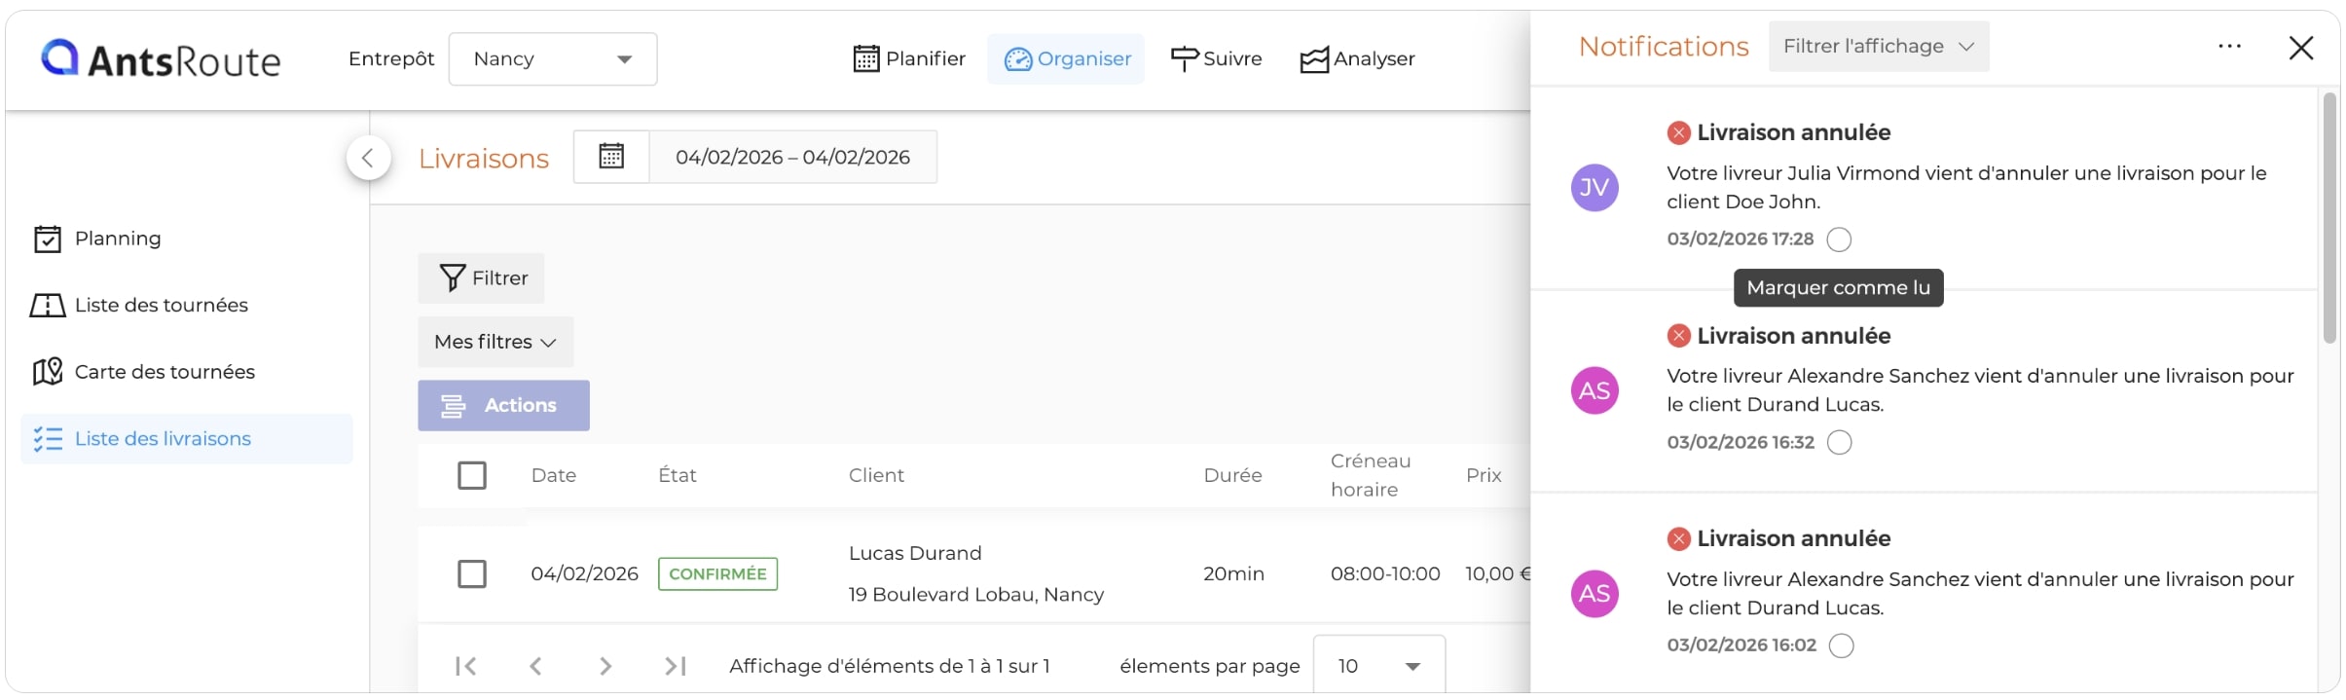Image resolution: width=2346 pixels, height=700 pixels.
Task: Click the Analyser chart icon
Action: coord(1314,60)
